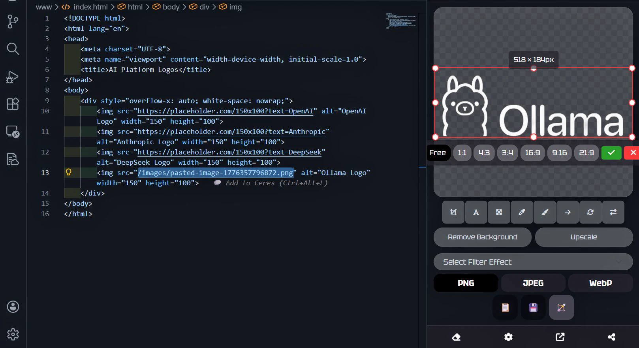Open the Select Filter Effect dropdown
639x348 pixels.
coord(533,262)
